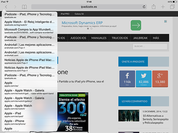Reload the page with the refresh icon
The height and width of the screenshot is (133, 178).
pyautogui.click(x=144, y=7)
